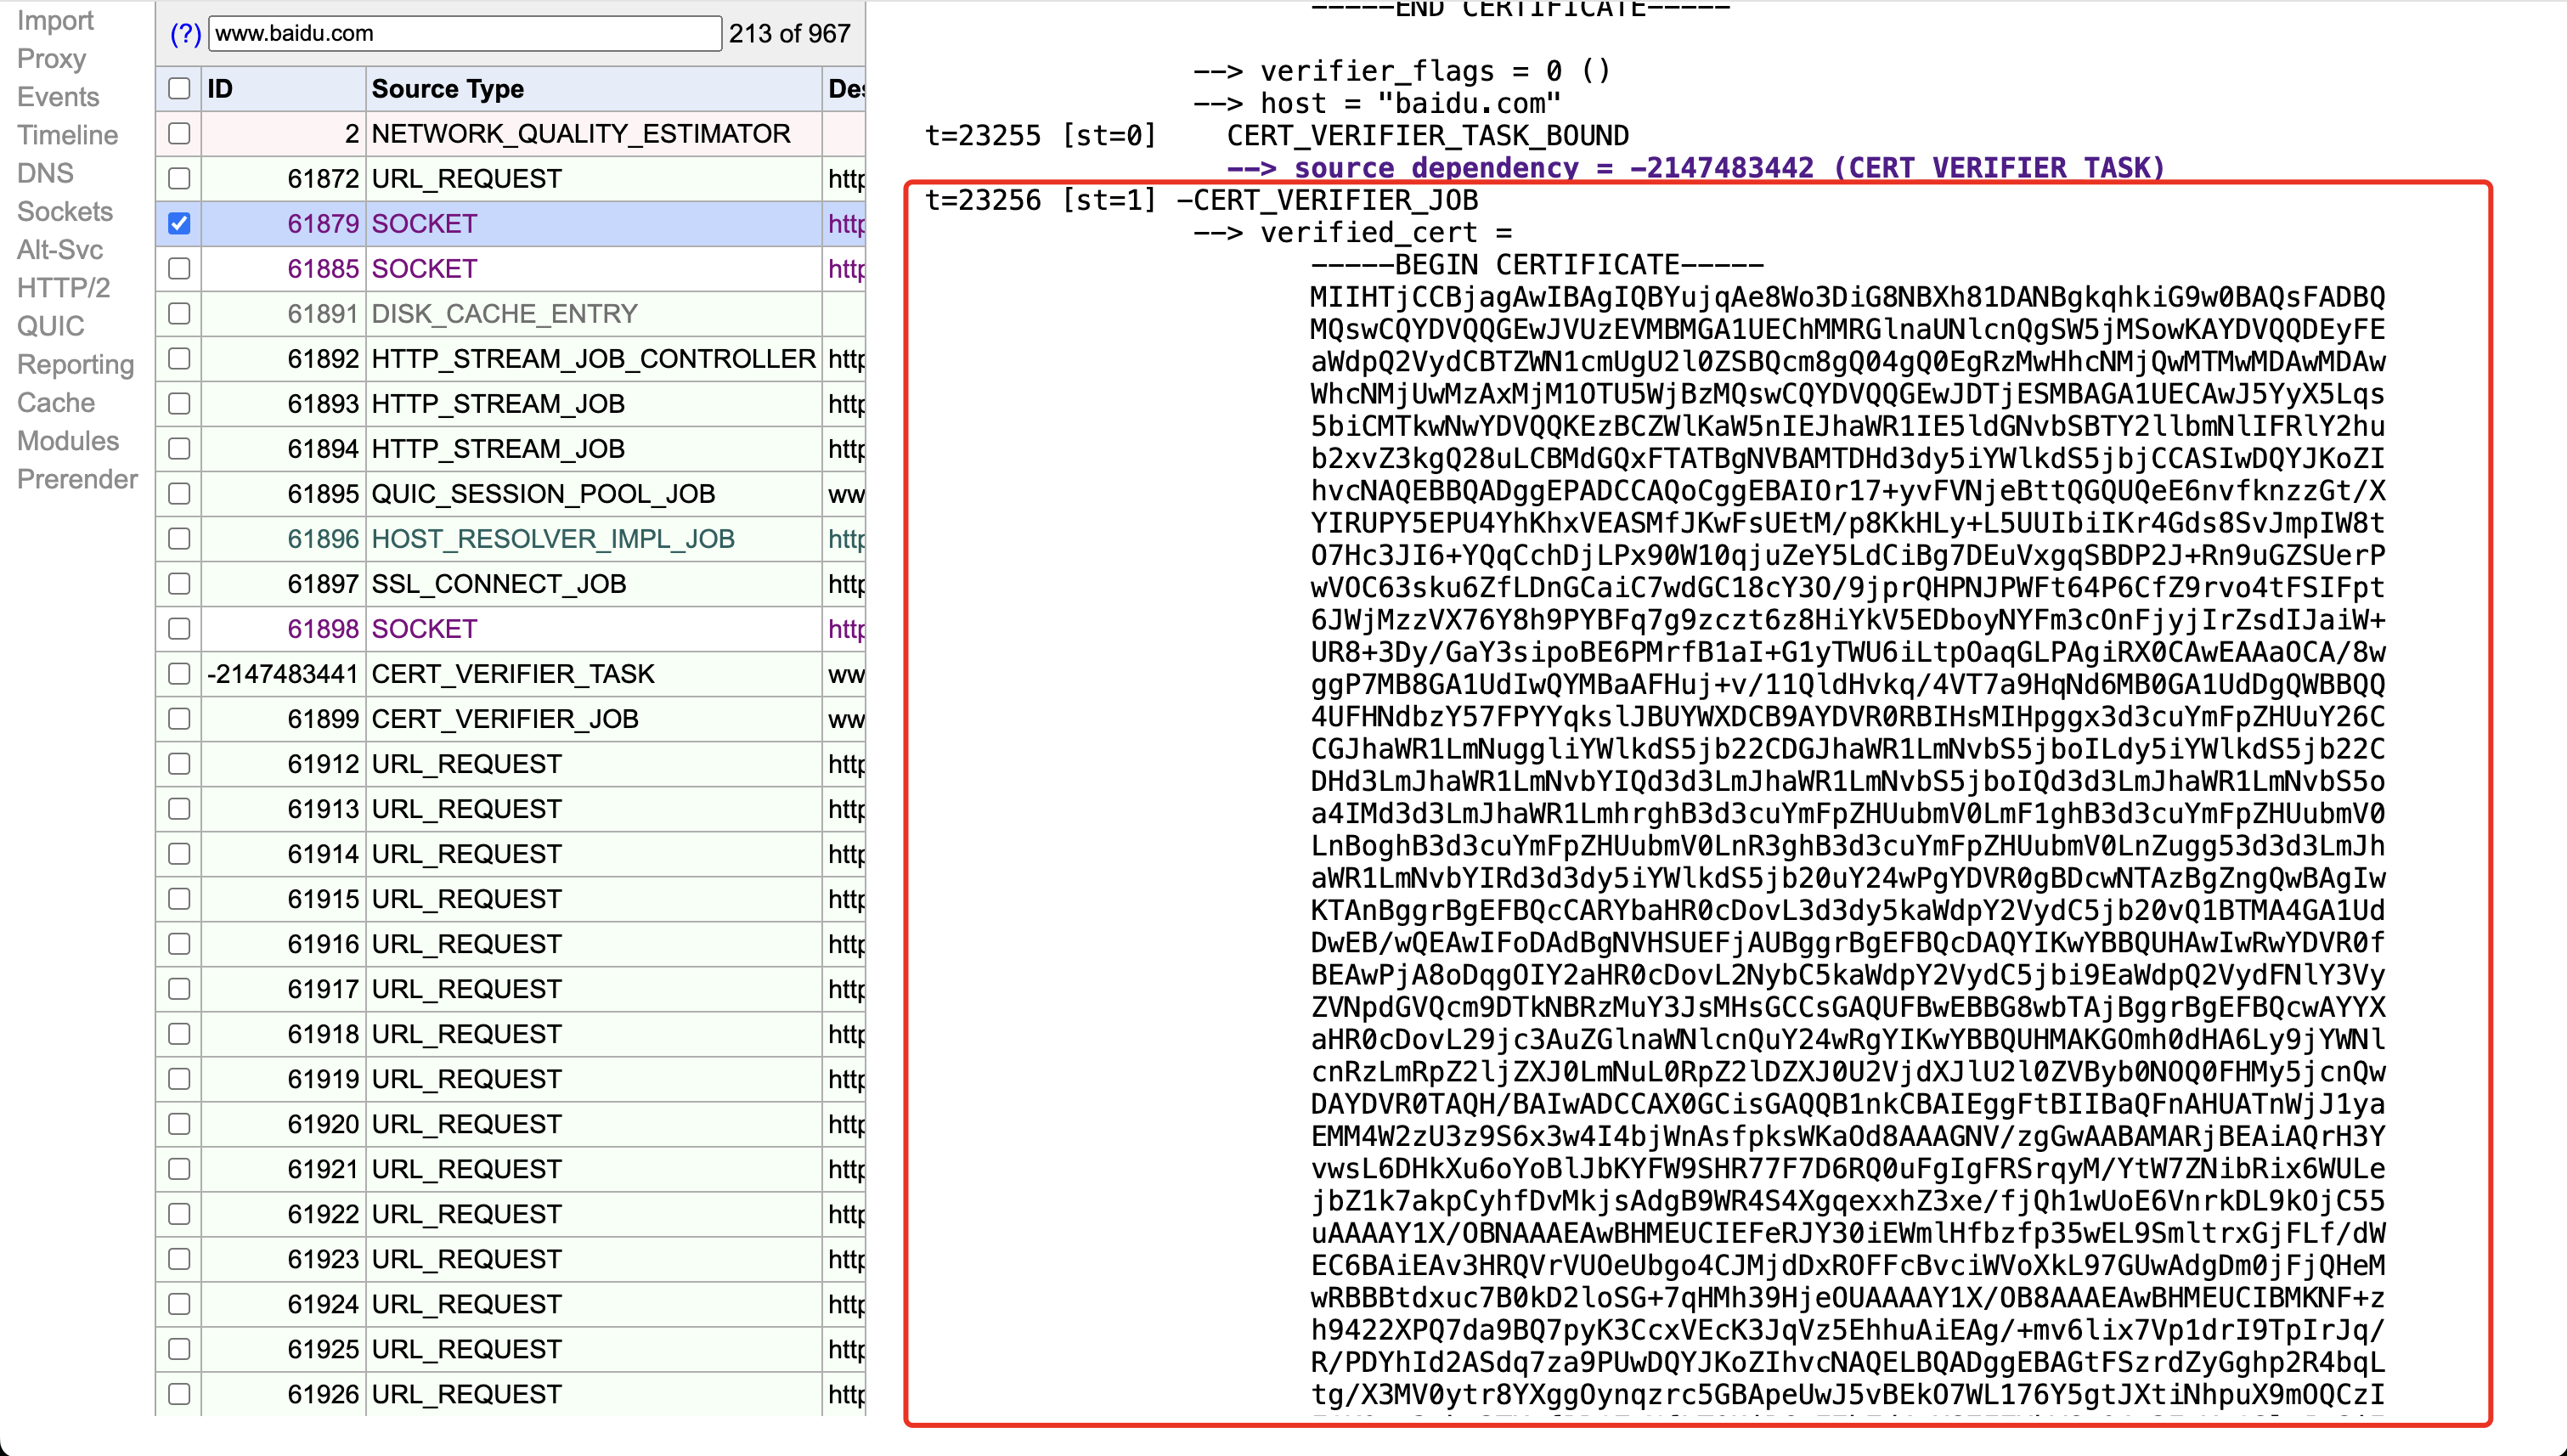This screenshot has width=2567, height=1456.
Task: Open the QUIC sidebar tab
Action: pyautogui.click(x=50, y=326)
